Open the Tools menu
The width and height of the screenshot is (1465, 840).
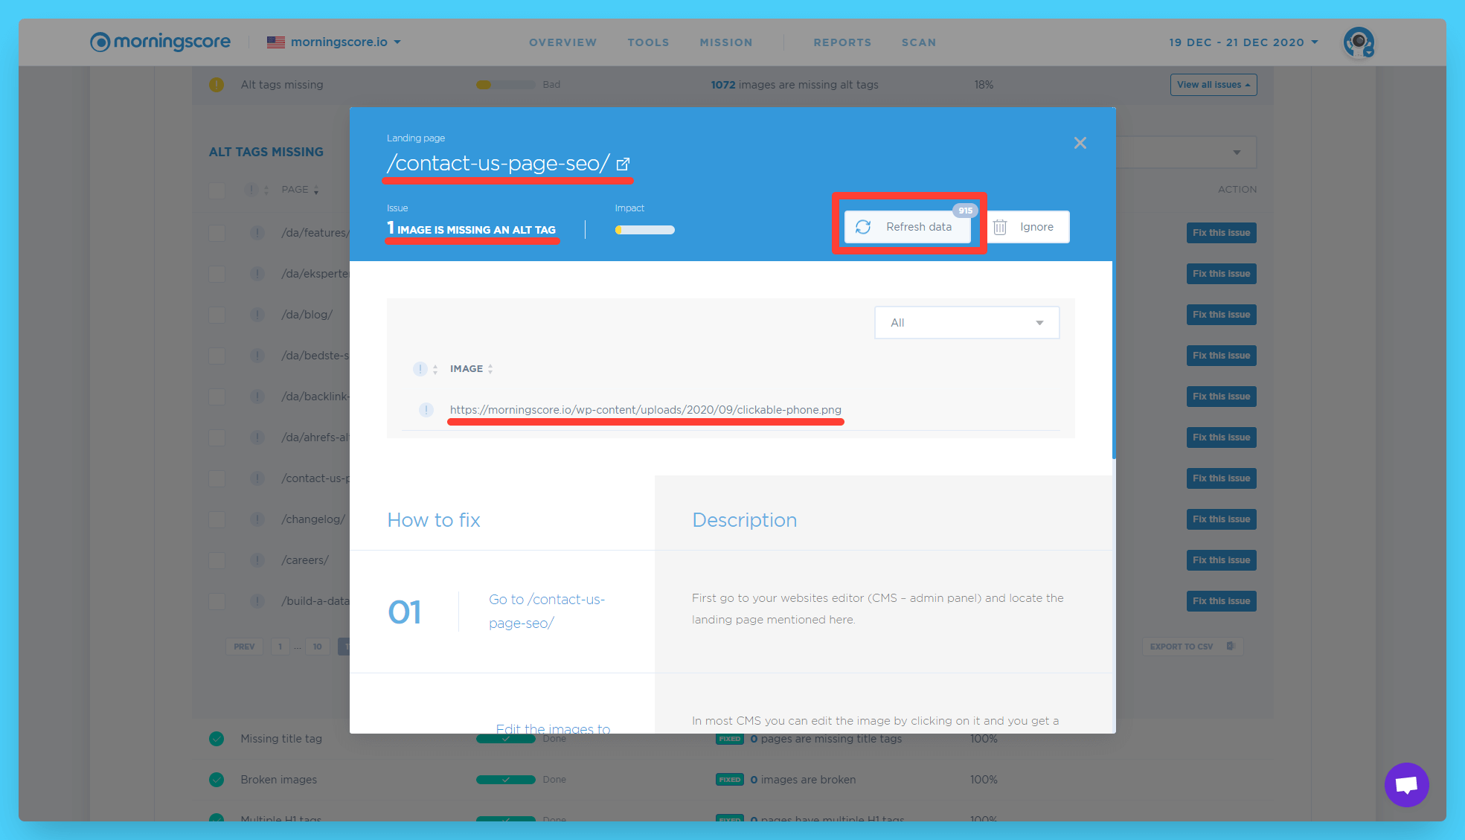coord(648,42)
